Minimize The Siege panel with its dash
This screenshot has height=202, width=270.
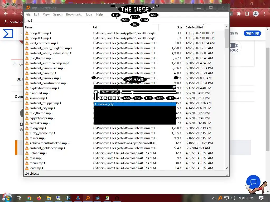(113, 6)
